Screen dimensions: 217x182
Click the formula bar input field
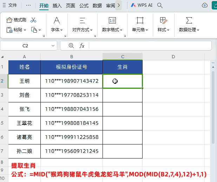coord(150,46)
